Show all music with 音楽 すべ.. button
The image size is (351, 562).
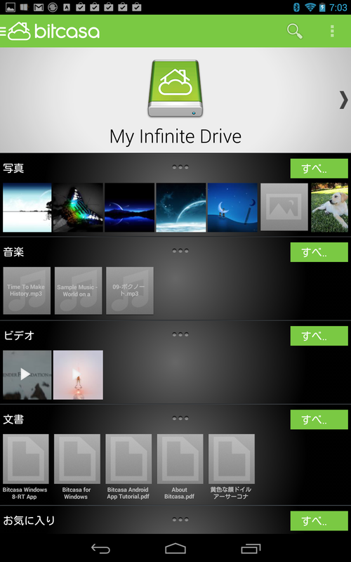click(319, 252)
